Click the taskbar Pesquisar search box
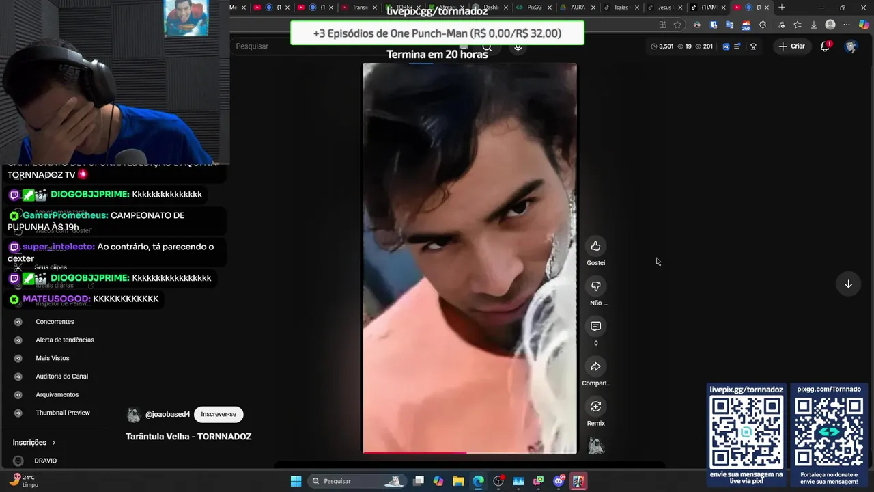Image resolution: width=874 pixels, height=492 pixels. (x=357, y=481)
